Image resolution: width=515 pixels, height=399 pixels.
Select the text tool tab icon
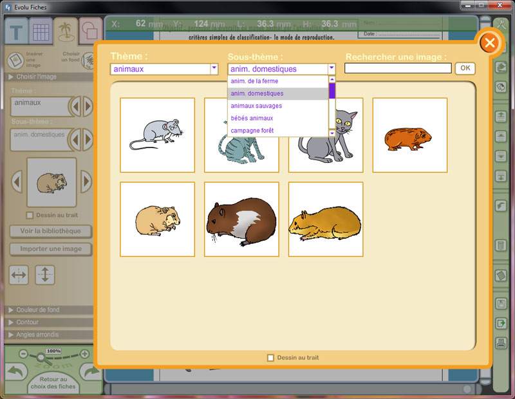point(16,32)
